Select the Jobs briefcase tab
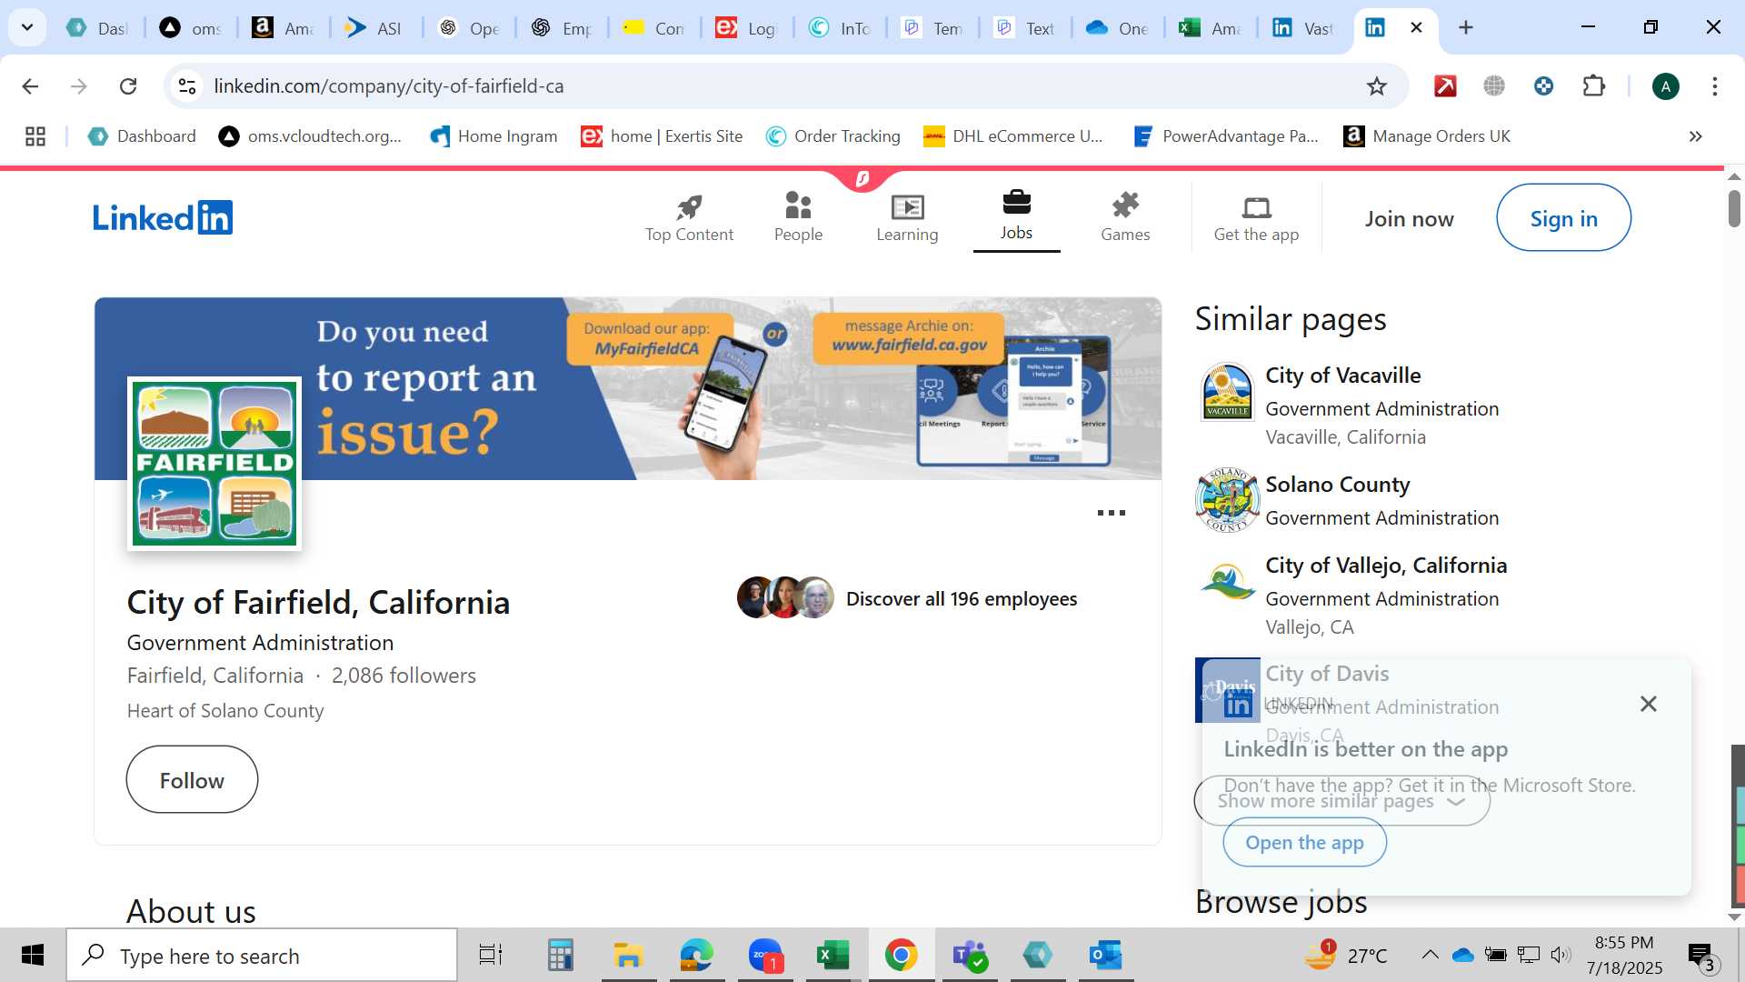 pos(1016,216)
